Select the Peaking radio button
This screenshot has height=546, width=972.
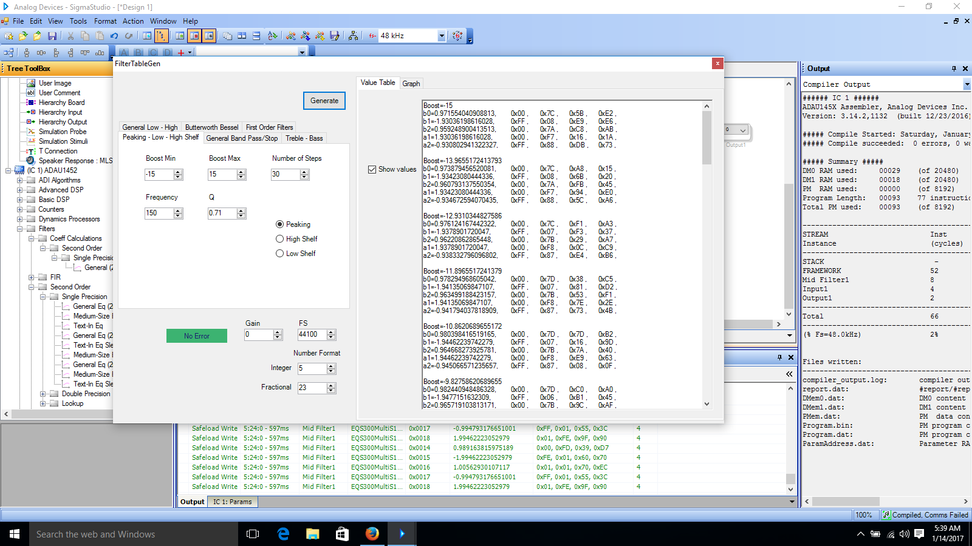click(279, 224)
